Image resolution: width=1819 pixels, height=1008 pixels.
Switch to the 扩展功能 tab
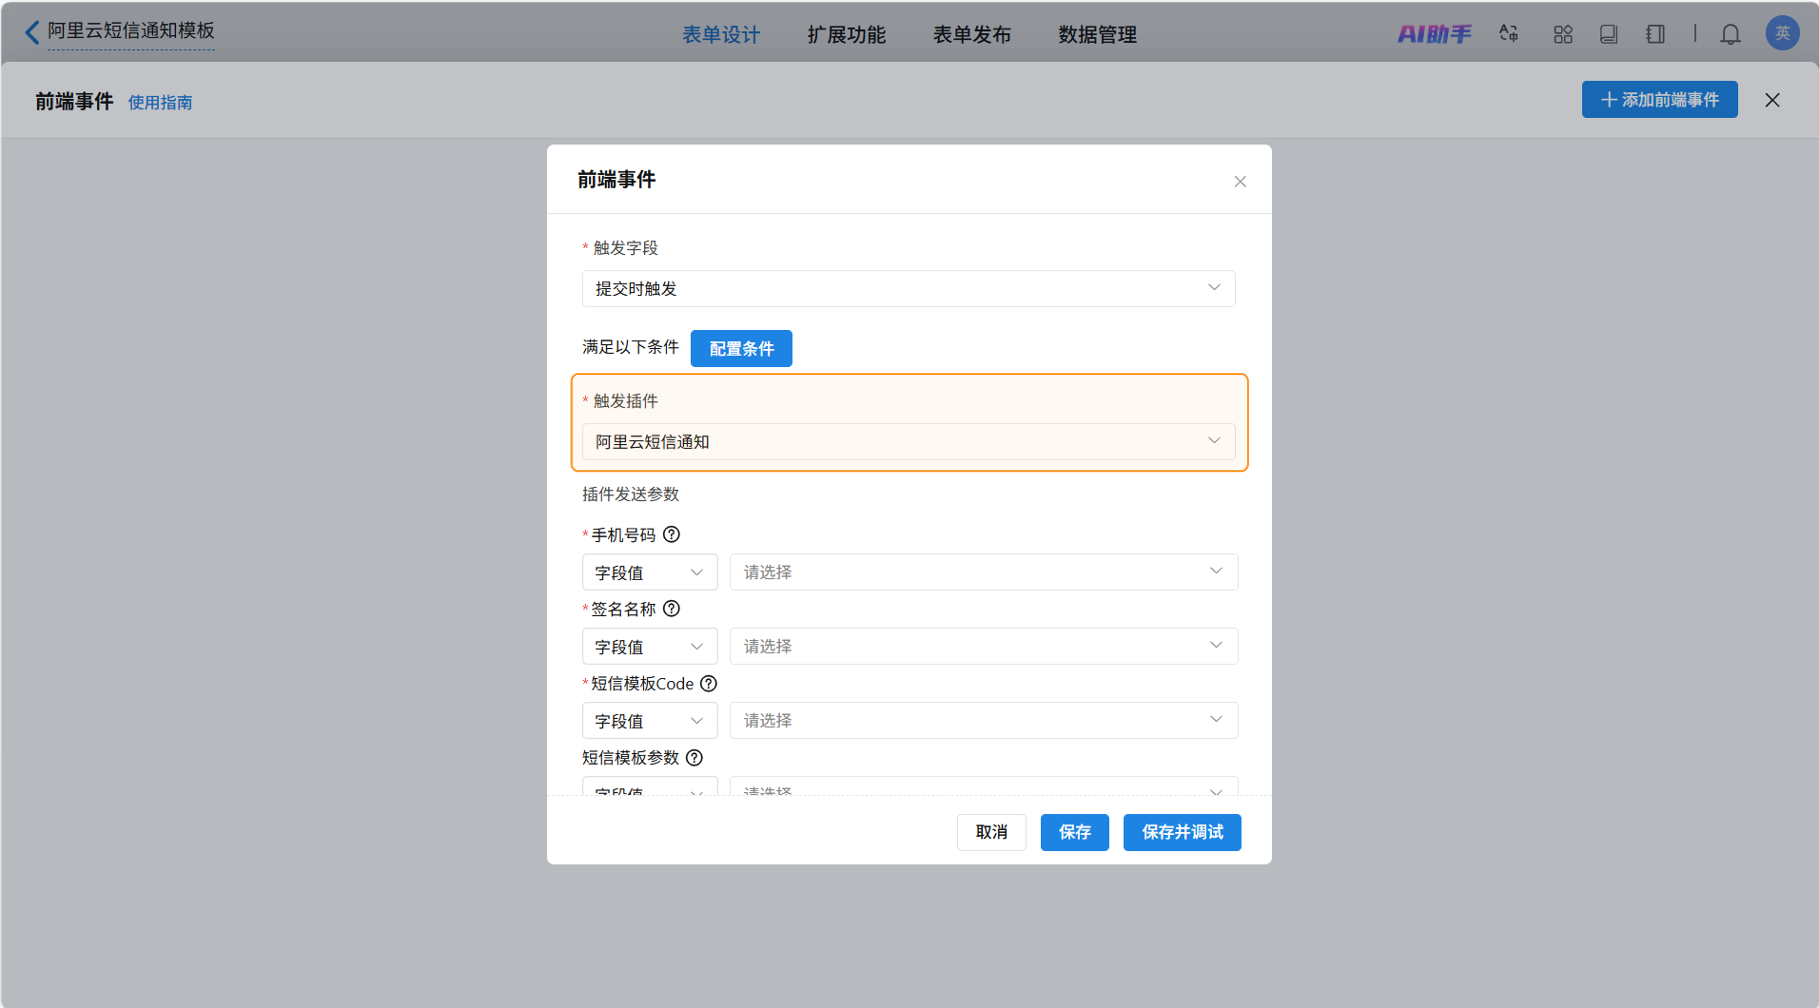pyautogui.click(x=847, y=35)
